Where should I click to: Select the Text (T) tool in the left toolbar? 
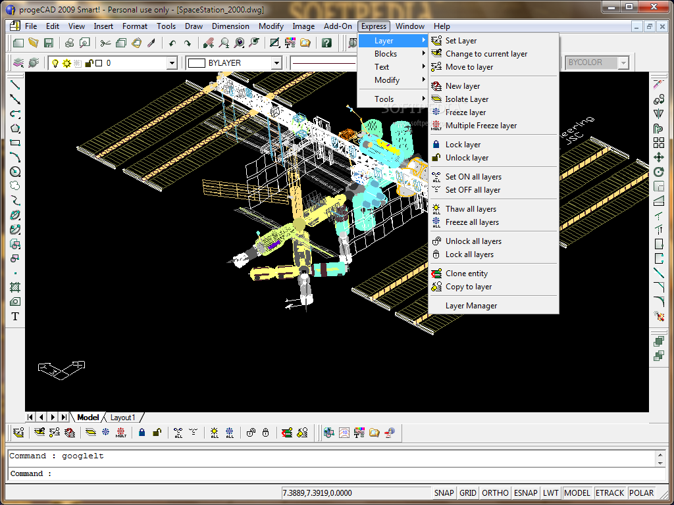coord(15,316)
